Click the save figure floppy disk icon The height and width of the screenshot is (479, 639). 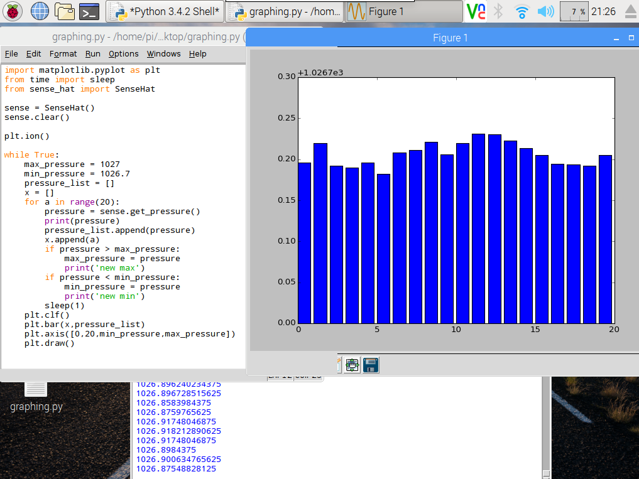click(370, 365)
